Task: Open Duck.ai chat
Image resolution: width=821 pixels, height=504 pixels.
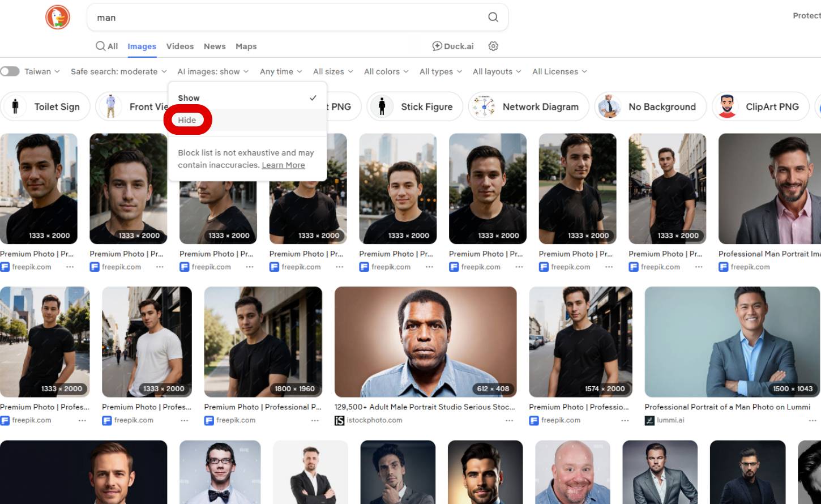Action: coord(453,46)
